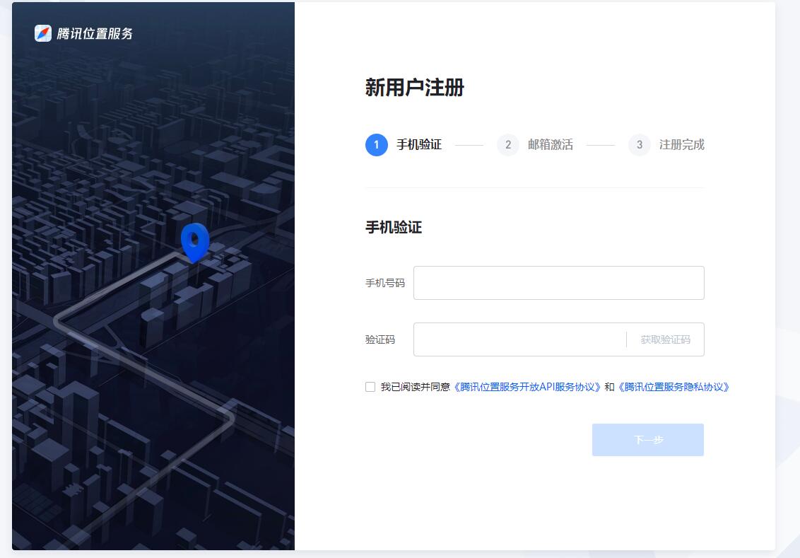
Task: Click the blue map pin marker
Action: (194, 240)
